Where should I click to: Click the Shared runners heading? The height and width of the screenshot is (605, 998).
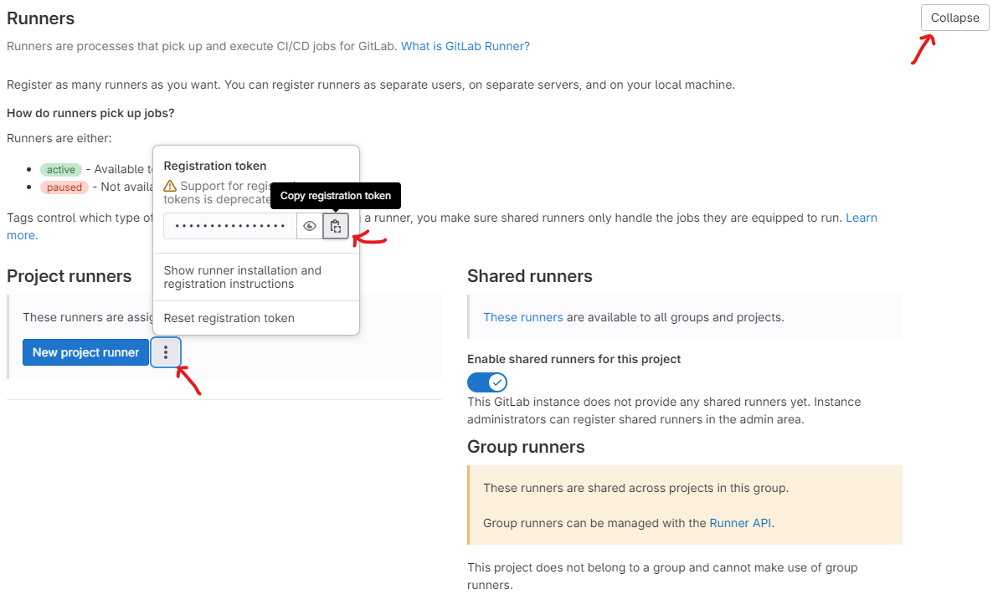pos(529,276)
